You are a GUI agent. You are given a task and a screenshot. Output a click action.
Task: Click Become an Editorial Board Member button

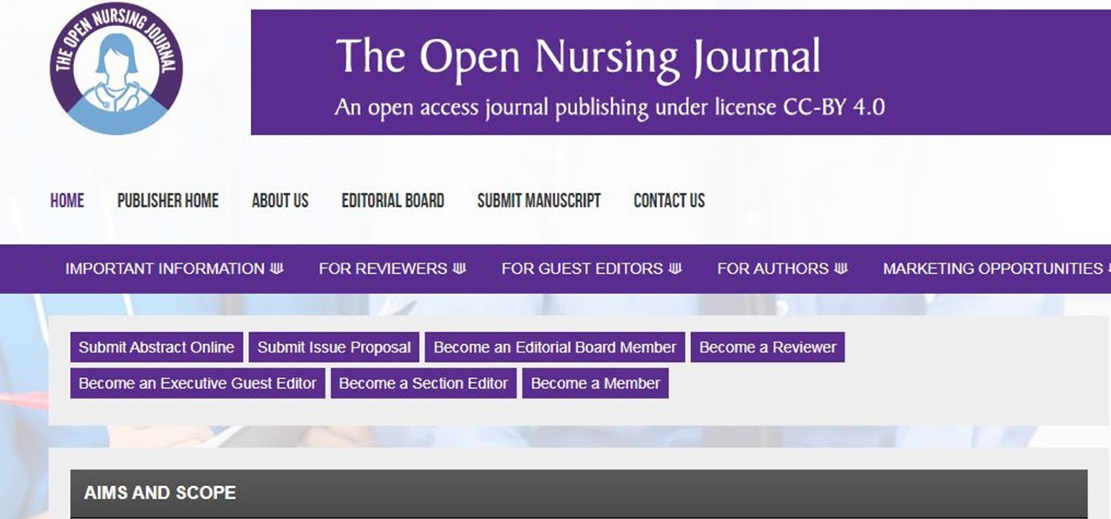555,347
